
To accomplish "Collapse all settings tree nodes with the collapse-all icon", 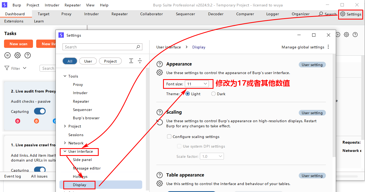I will coord(140,61).
